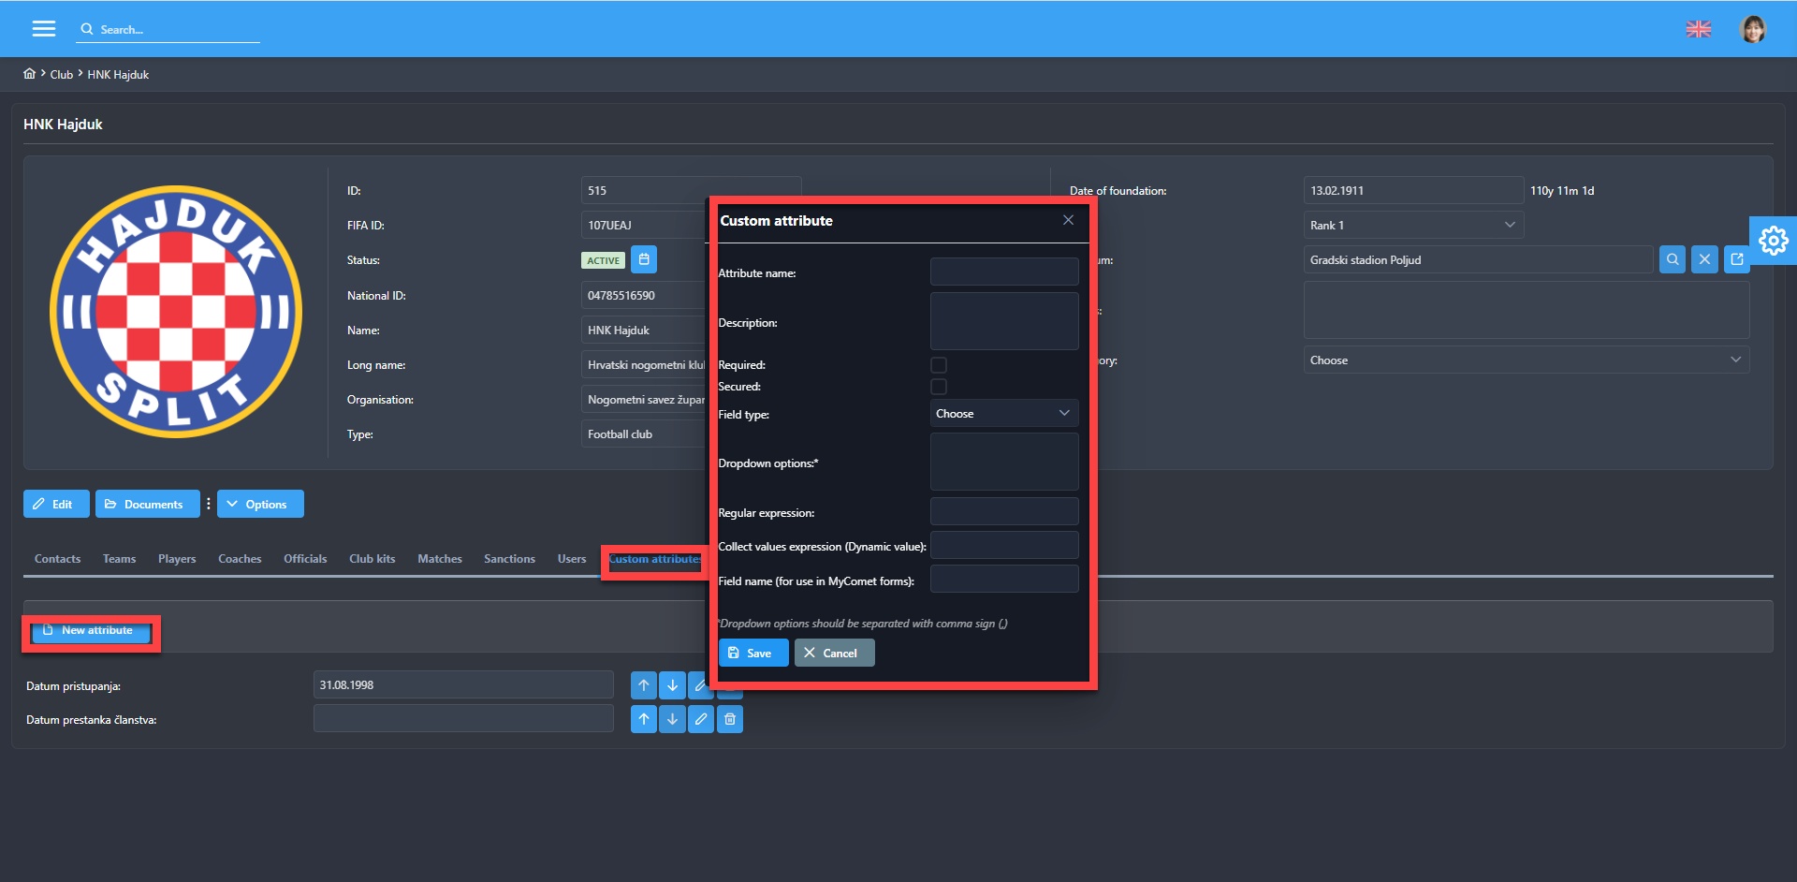The image size is (1797, 882).
Task: Click the stadium search magnifier icon
Action: [x=1672, y=260]
